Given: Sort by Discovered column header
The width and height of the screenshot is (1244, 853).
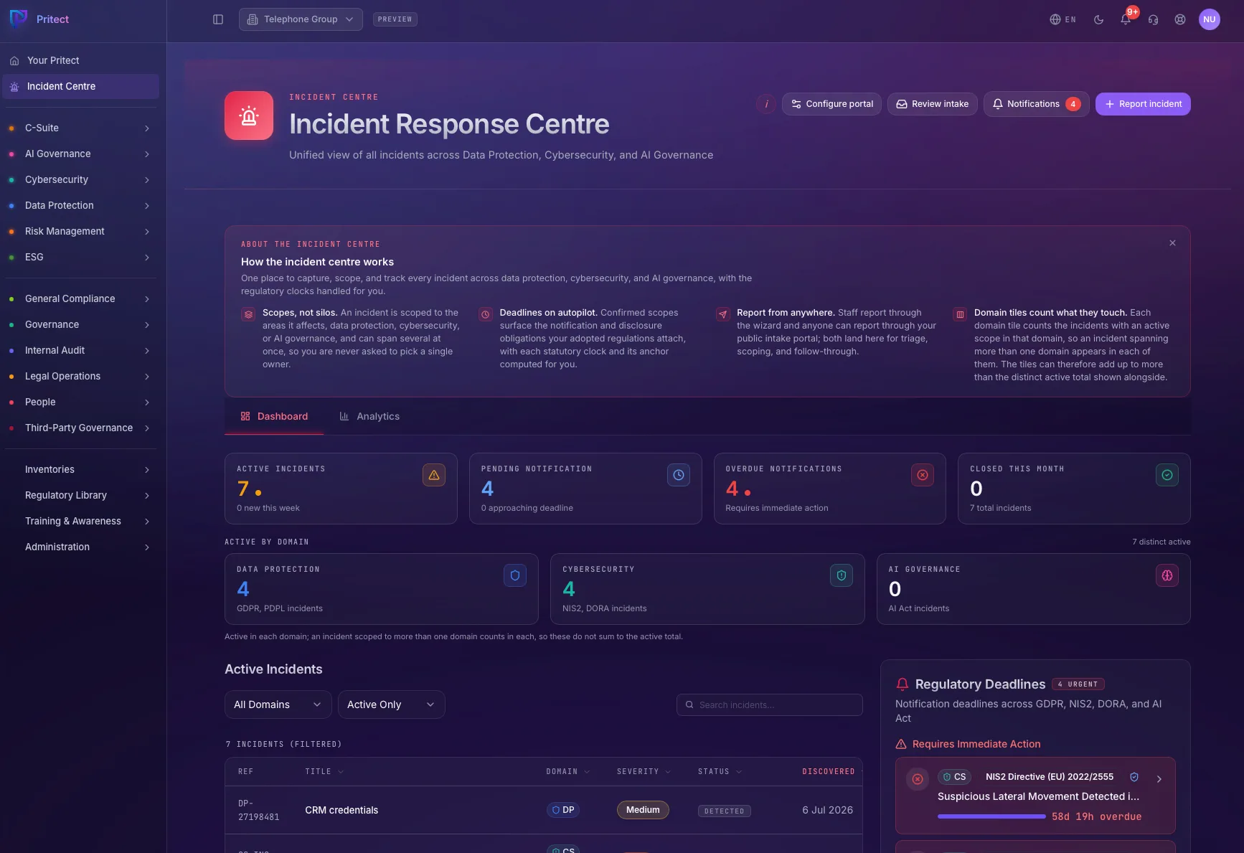Looking at the screenshot, I should tap(829, 772).
